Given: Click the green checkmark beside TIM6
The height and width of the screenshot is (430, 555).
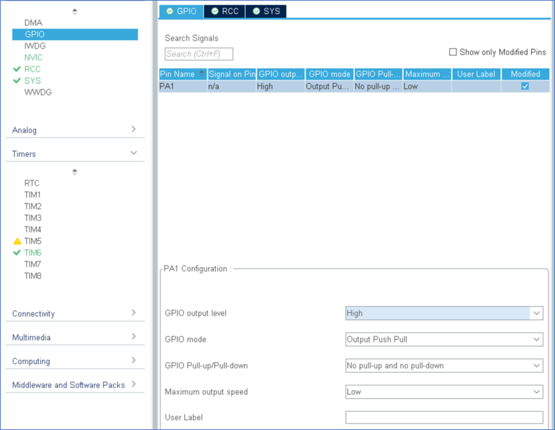Looking at the screenshot, I should pos(17,252).
